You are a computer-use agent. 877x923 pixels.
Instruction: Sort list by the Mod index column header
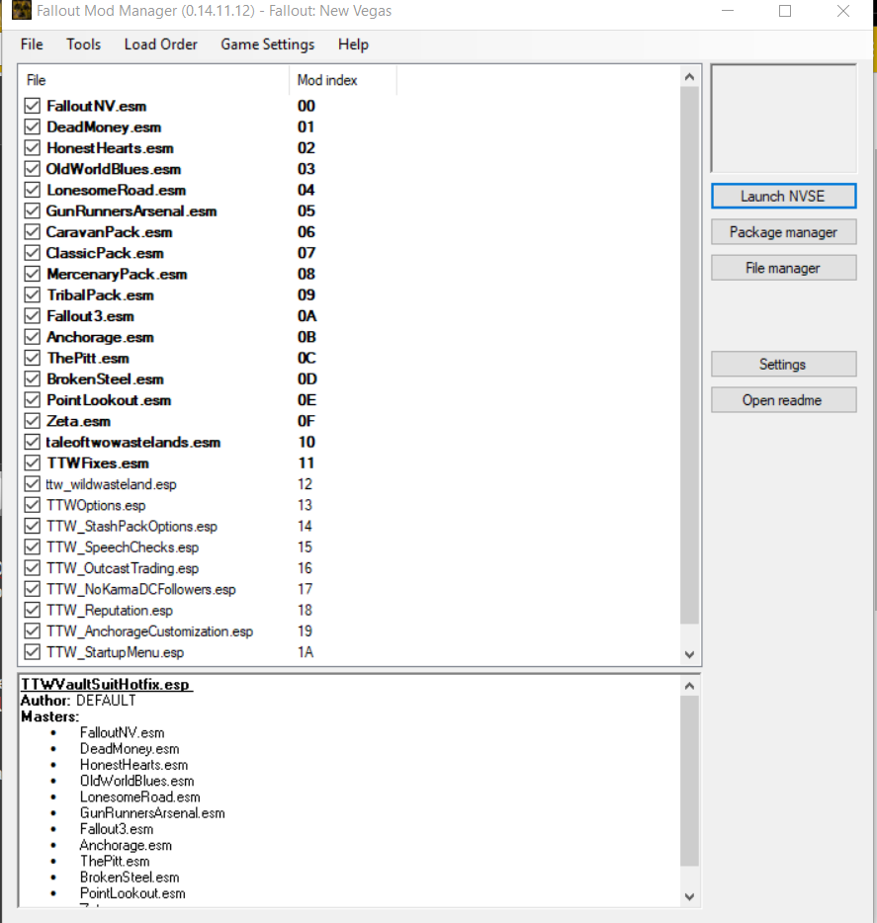(343, 80)
